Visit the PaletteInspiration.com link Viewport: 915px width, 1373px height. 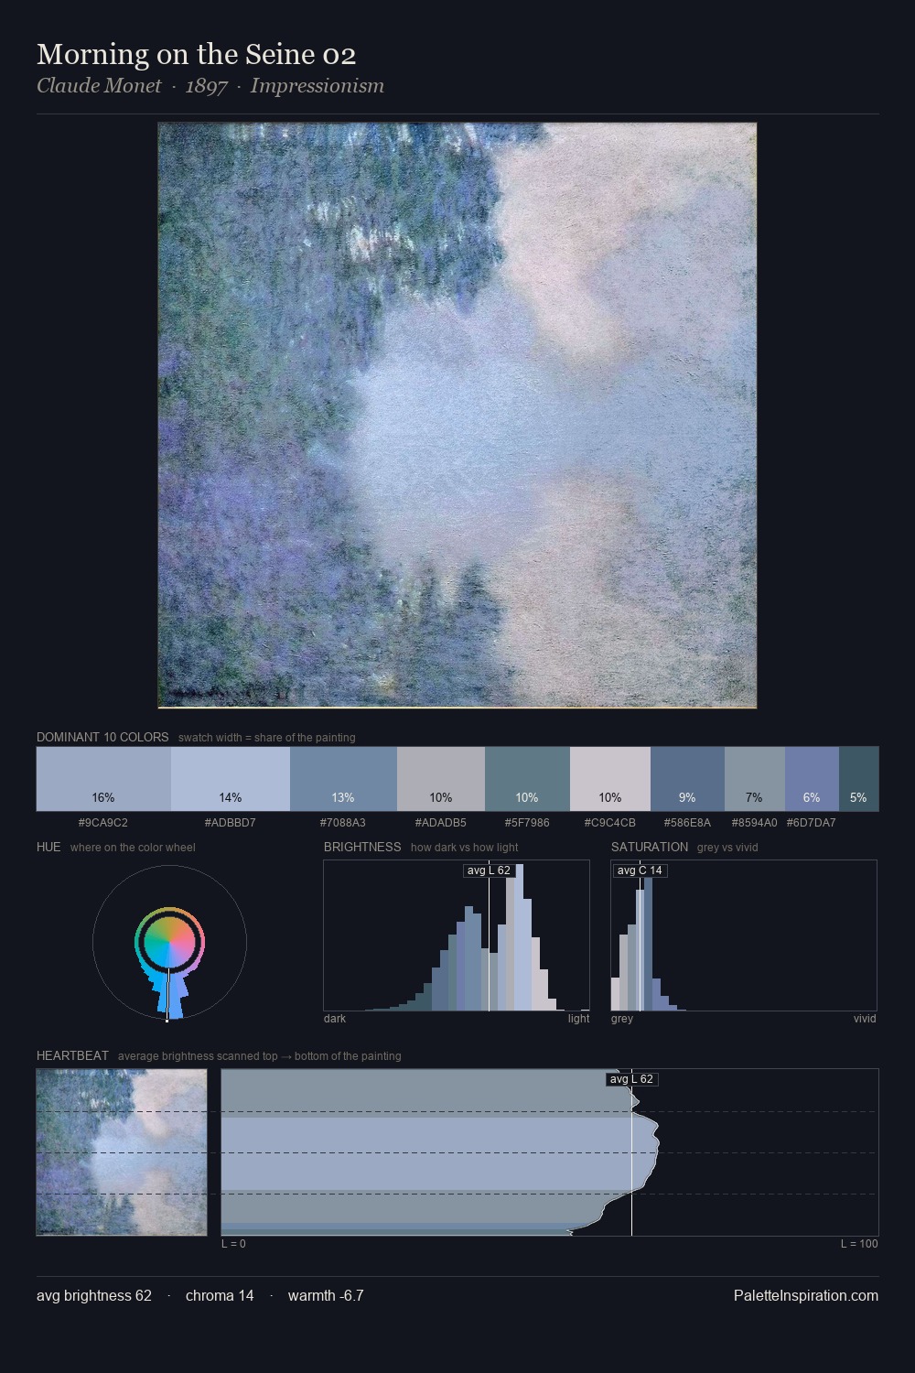tap(806, 1295)
